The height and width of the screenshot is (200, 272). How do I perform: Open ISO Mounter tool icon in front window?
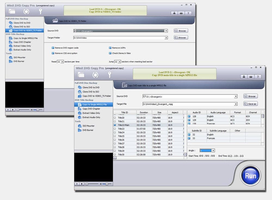click(x=80, y=126)
